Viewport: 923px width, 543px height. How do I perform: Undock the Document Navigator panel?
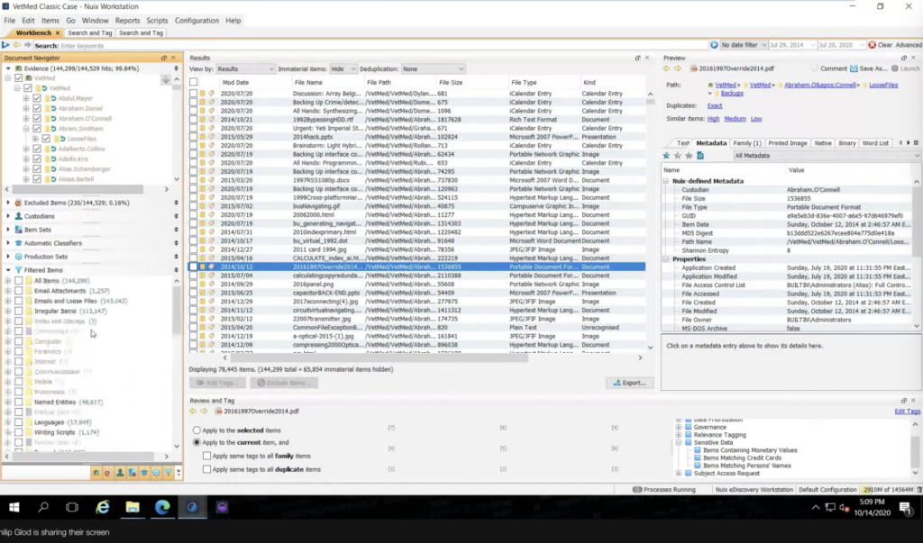pyautogui.click(x=164, y=58)
